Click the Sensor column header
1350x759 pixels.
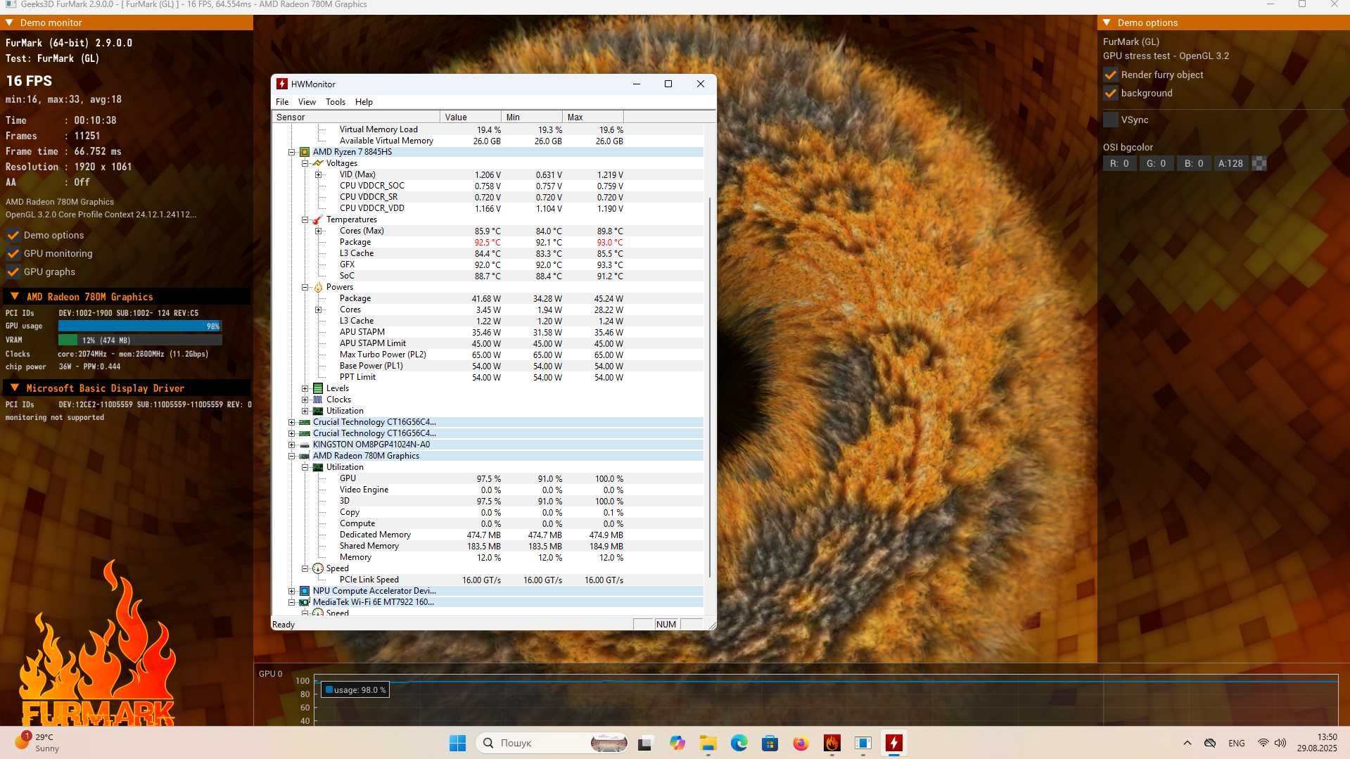click(x=356, y=117)
